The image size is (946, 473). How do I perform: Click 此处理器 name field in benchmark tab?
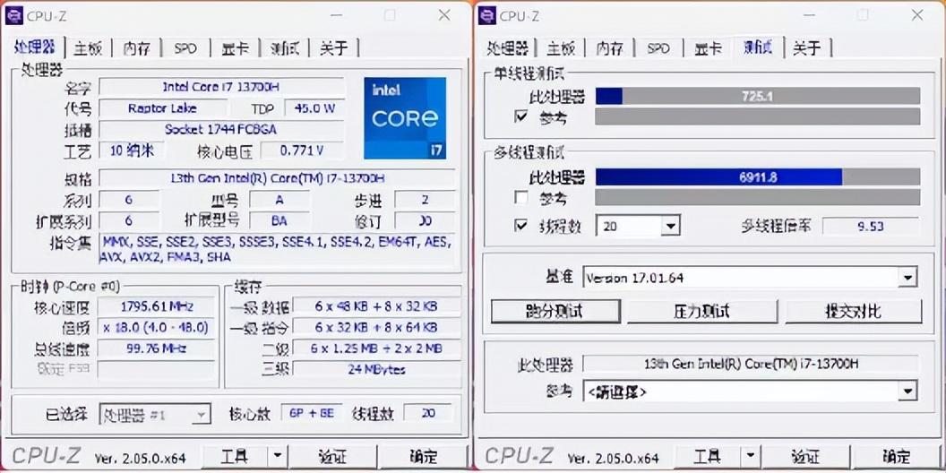[751, 364]
